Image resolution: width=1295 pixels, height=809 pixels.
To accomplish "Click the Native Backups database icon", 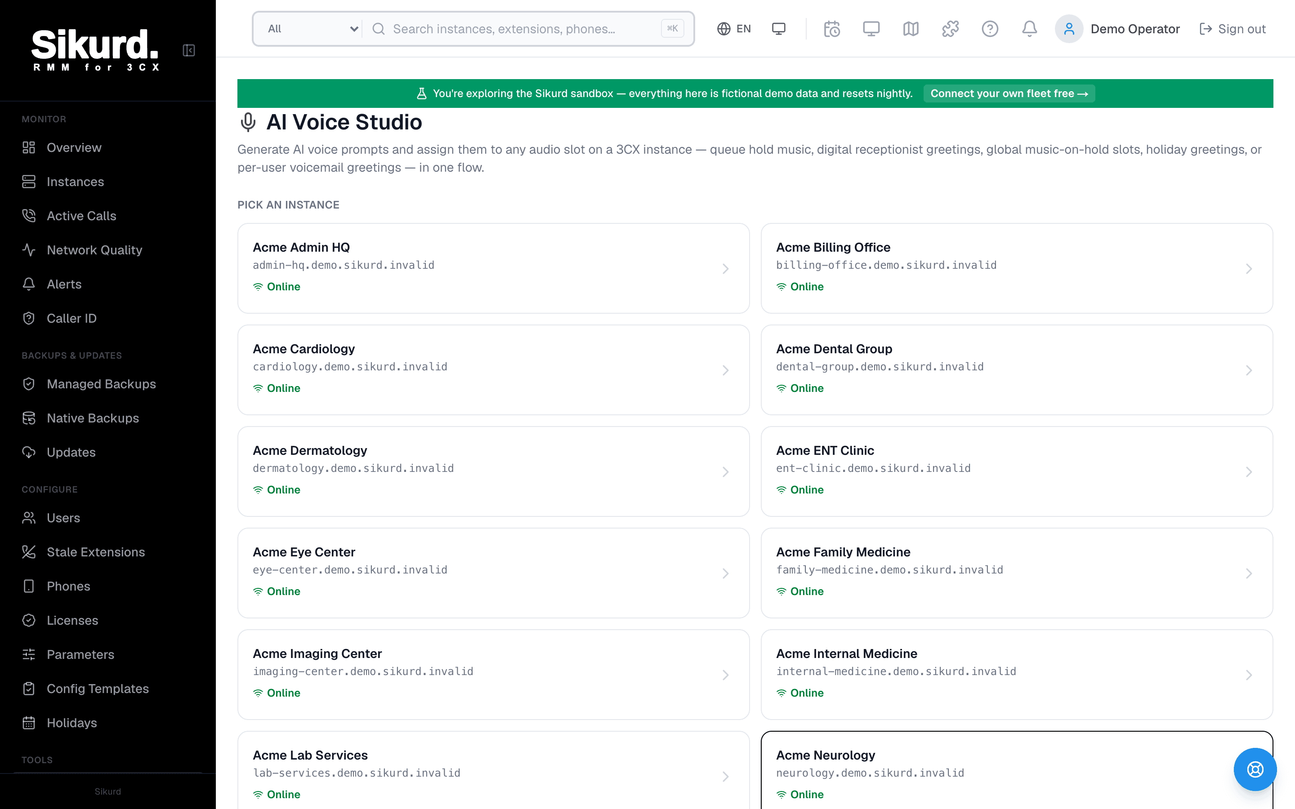I will tap(29, 418).
